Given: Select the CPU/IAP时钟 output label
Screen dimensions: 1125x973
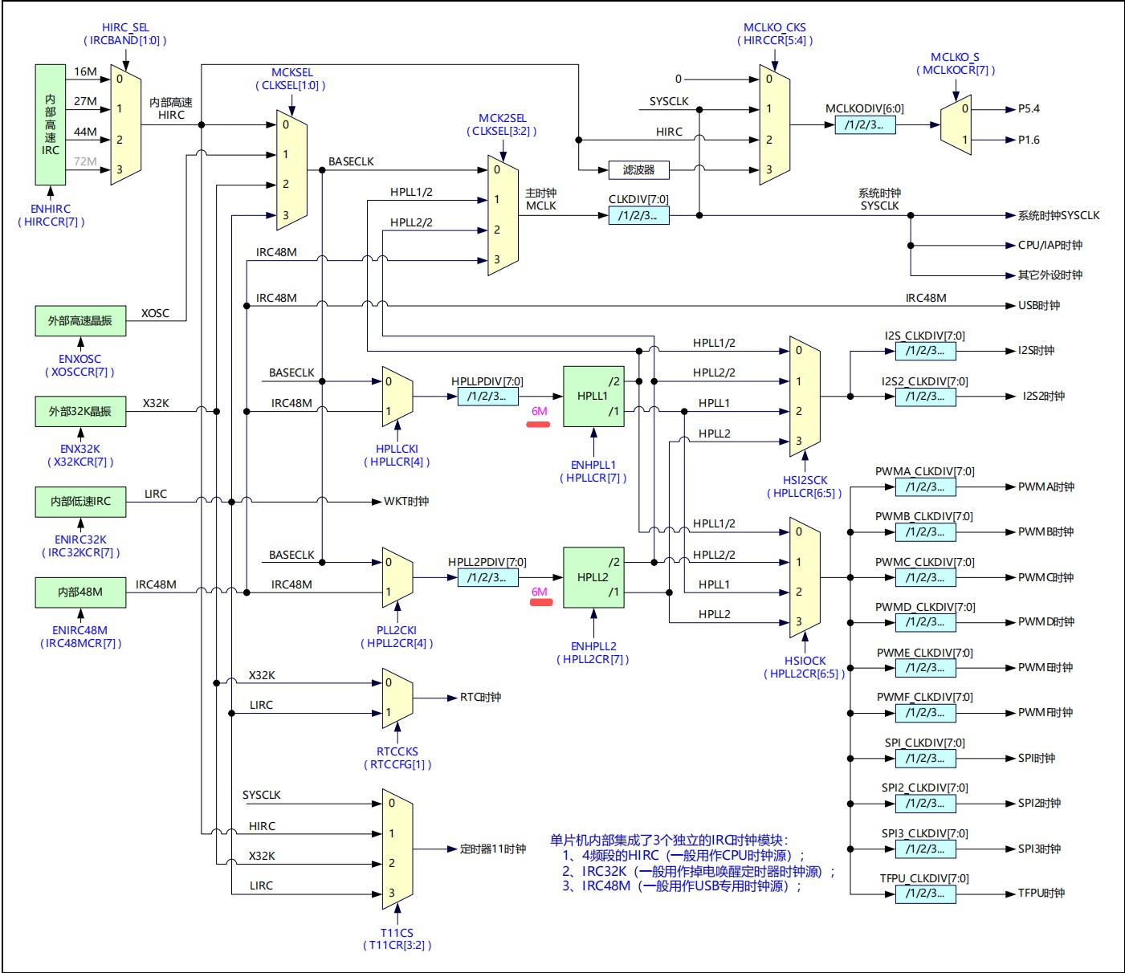Looking at the screenshot, I should click(x=1050, y=245).
